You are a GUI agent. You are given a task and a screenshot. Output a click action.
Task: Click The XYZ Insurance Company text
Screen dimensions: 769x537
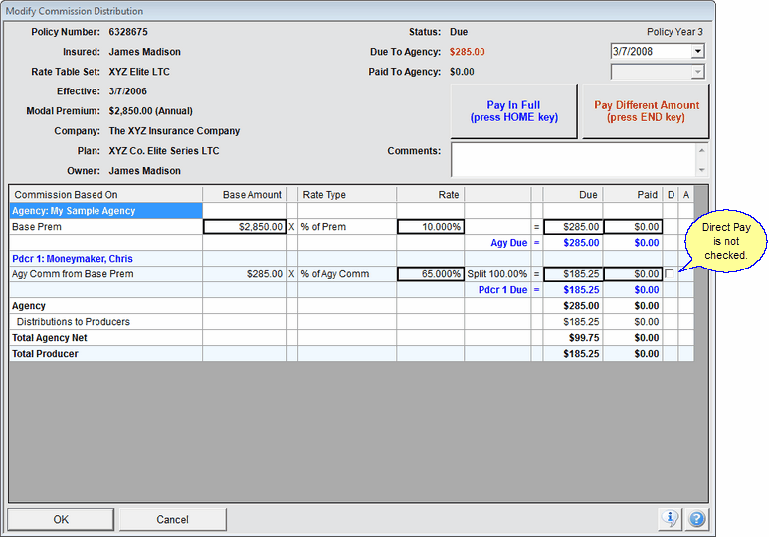[x=175, y=131]
